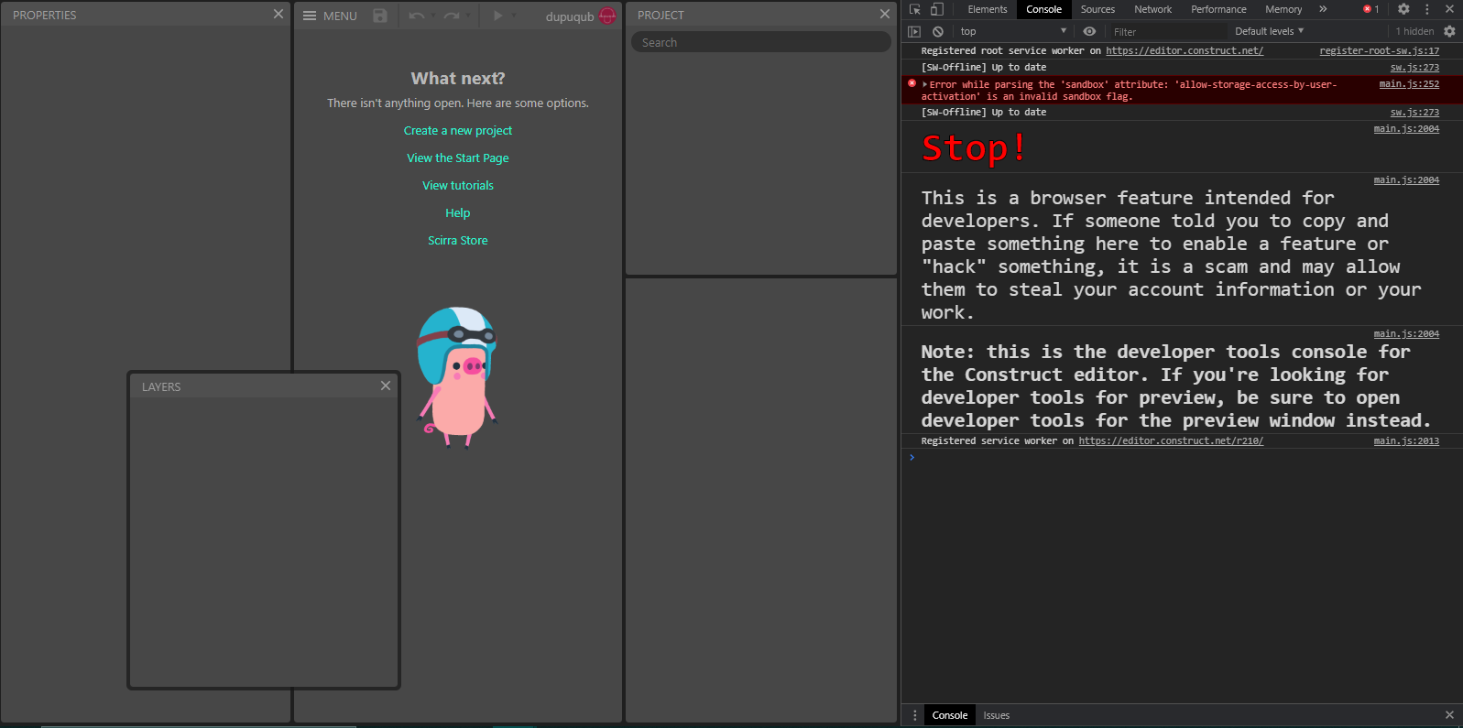Open the Preview options dropdown arrow

click(514, 16)
